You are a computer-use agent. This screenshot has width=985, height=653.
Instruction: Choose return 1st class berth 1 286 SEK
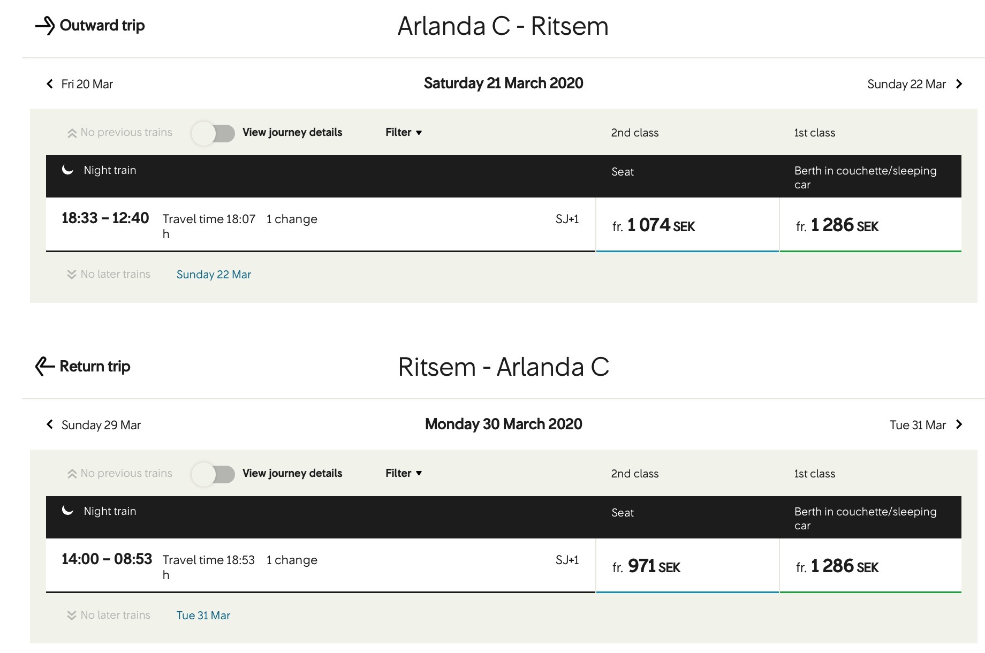click(x=870, y=566)
